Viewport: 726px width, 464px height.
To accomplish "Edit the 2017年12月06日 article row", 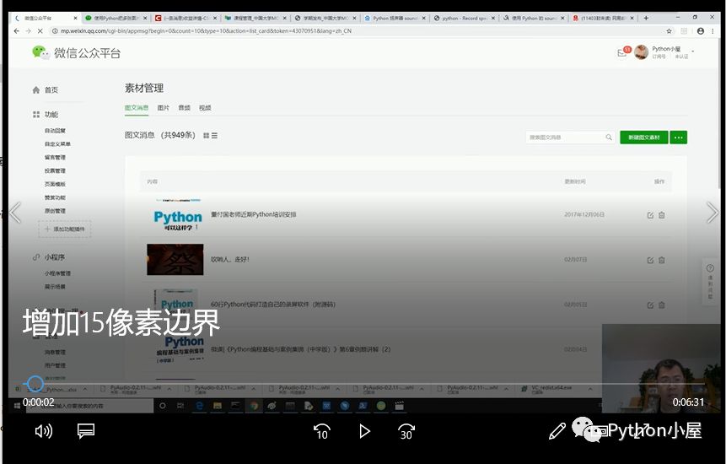I will click(650, 215).
